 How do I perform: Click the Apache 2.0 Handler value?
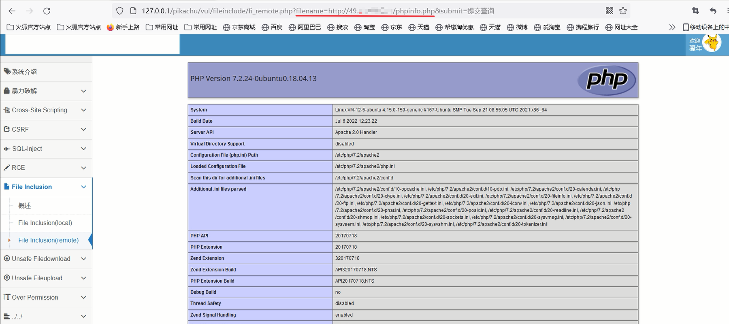pos(356,132)
